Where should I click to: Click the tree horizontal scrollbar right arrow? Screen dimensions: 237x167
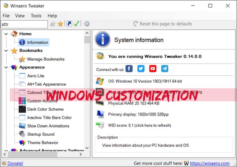point(81,154)
